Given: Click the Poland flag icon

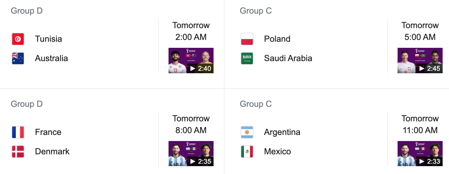Looking at the screenshot, I should [x=247, y=39].
